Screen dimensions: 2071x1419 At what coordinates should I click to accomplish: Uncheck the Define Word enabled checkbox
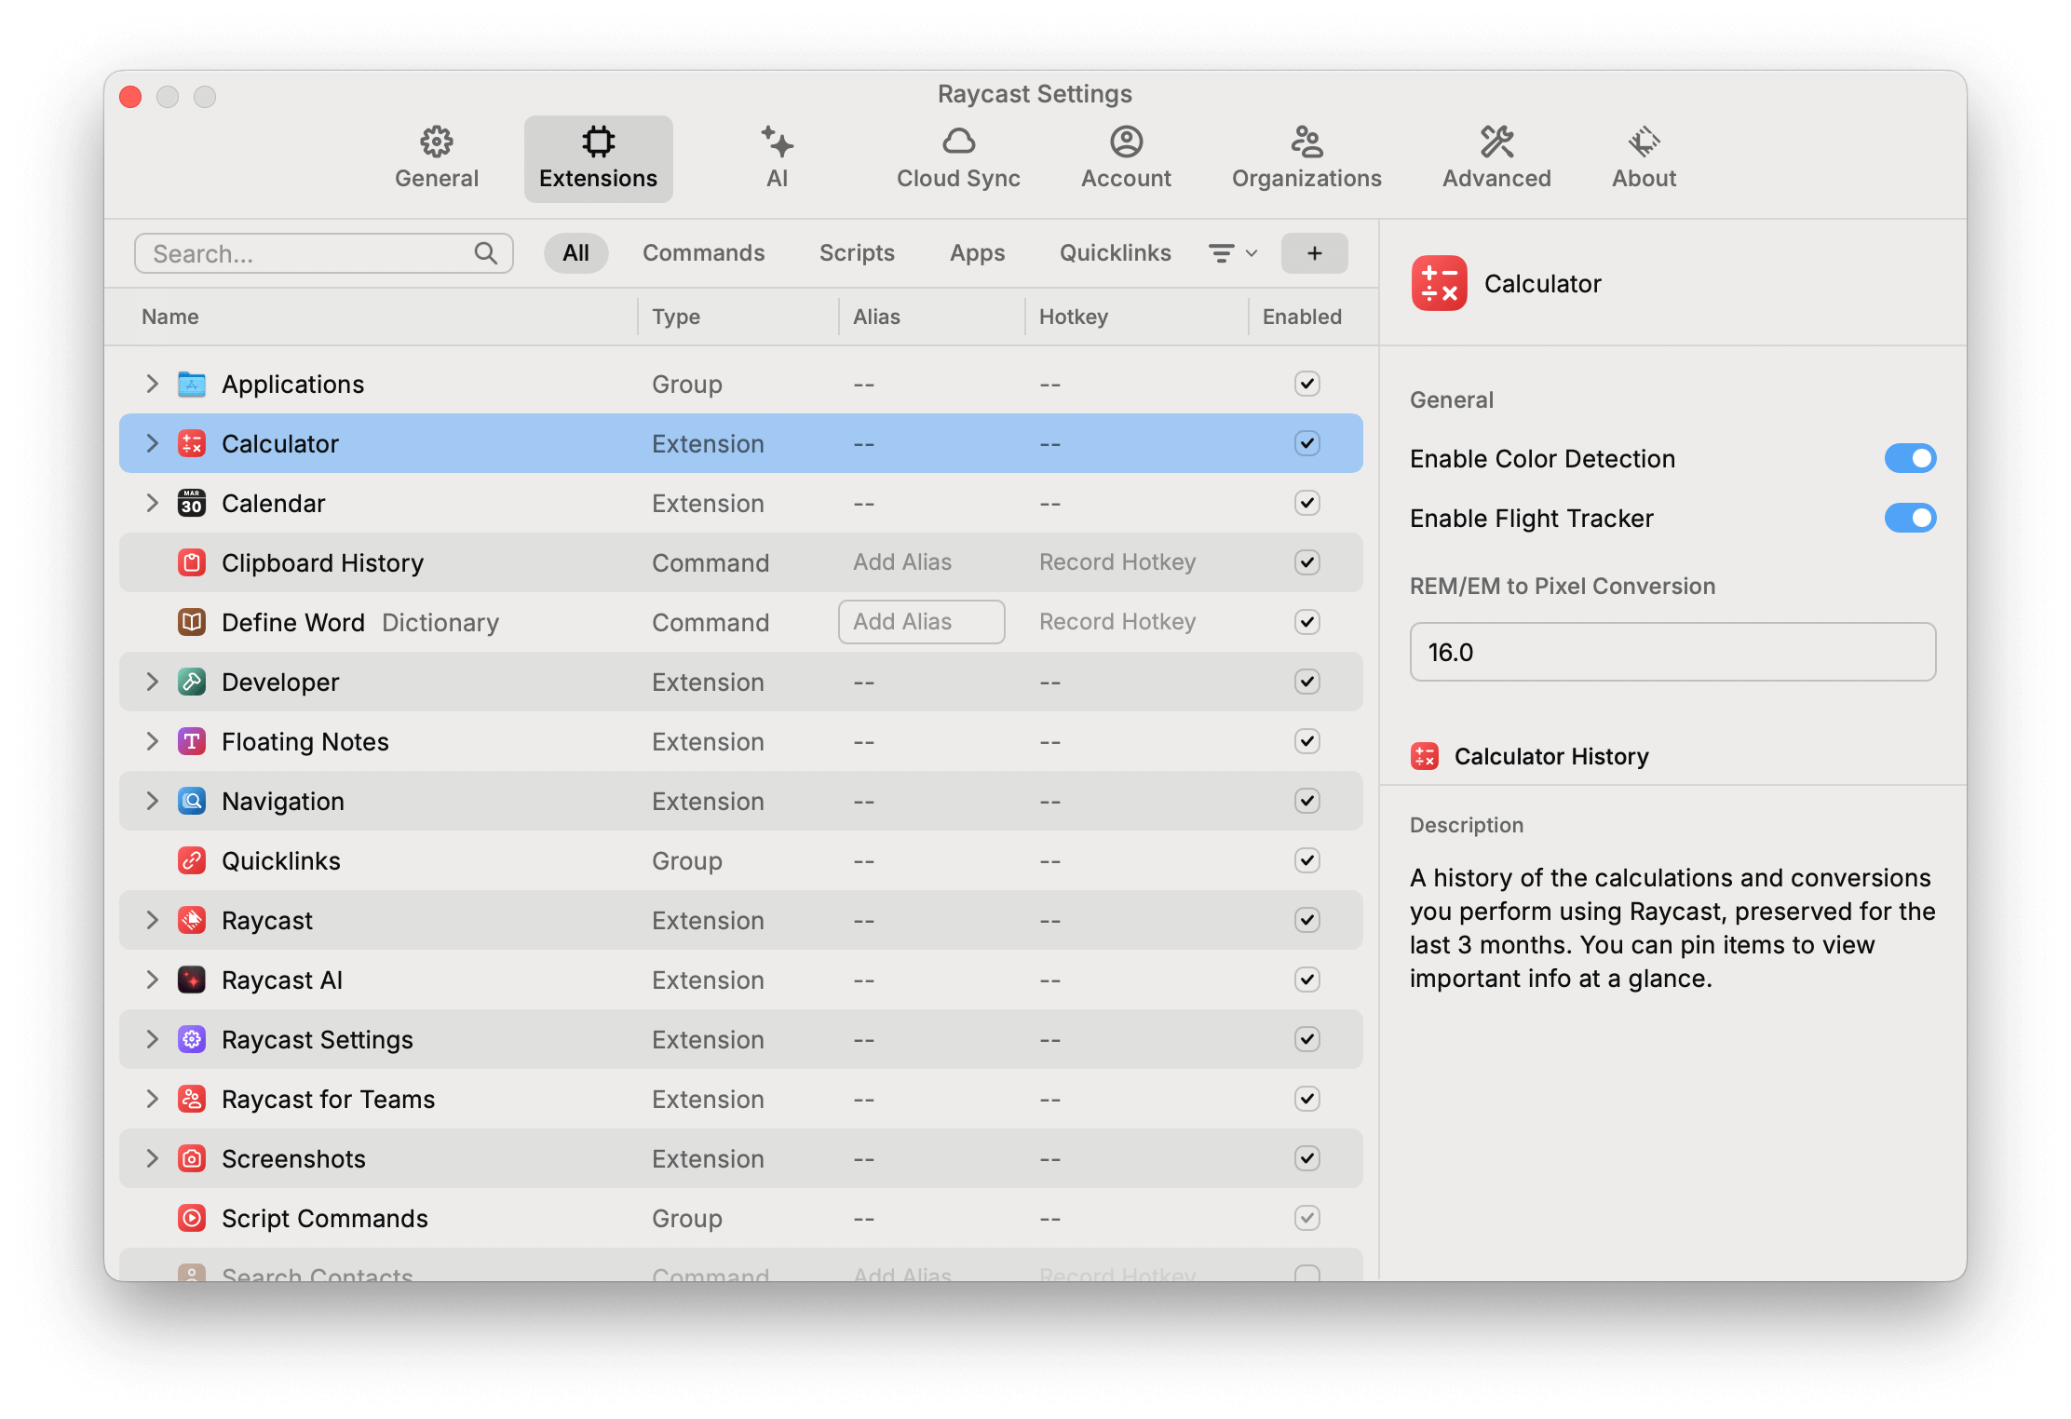tap(1307, 622)
